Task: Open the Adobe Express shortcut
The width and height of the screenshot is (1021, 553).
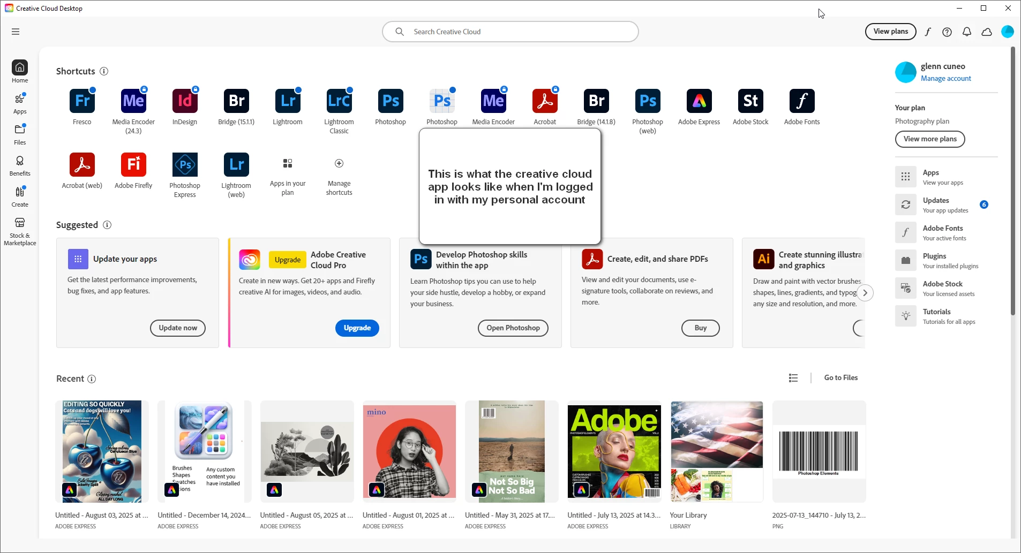Action: coord(699,101)
